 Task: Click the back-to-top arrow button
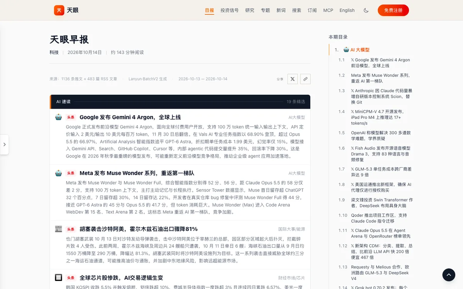449,275
